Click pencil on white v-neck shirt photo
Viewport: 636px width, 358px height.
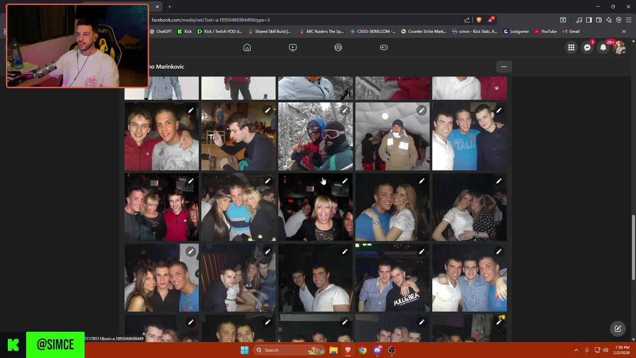[x=345, y=252]
